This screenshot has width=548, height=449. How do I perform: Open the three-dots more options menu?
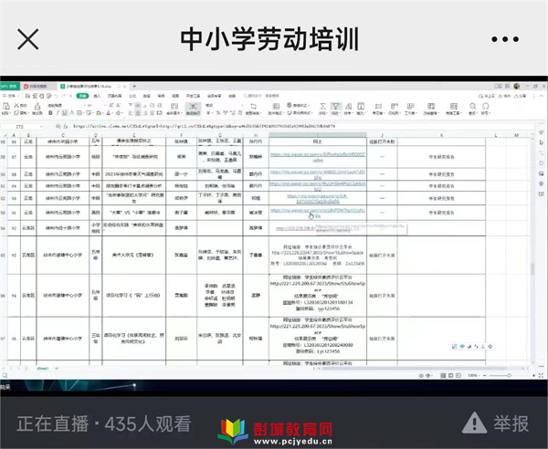505,39
